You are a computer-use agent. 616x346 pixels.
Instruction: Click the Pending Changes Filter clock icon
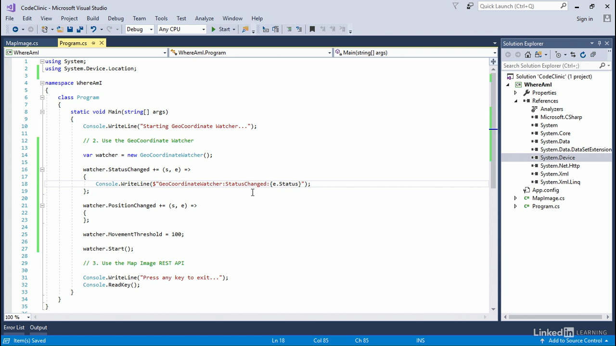pos(558,55)
